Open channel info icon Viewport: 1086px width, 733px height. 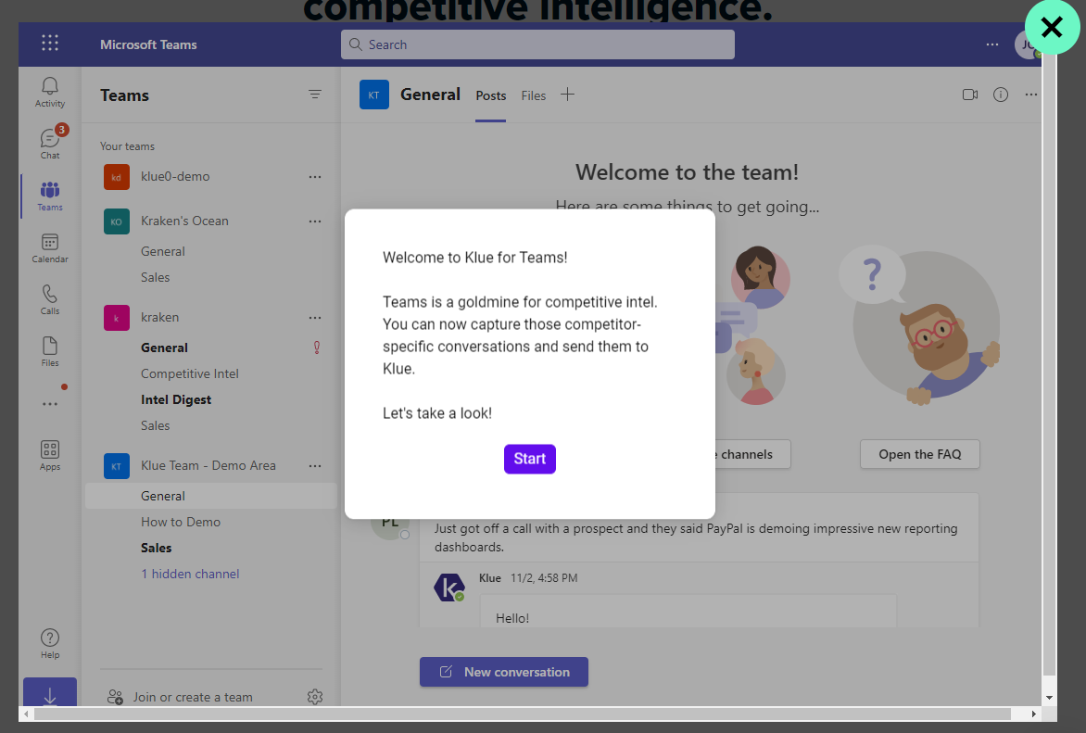pyautogui.click(x=1000, y=95)
